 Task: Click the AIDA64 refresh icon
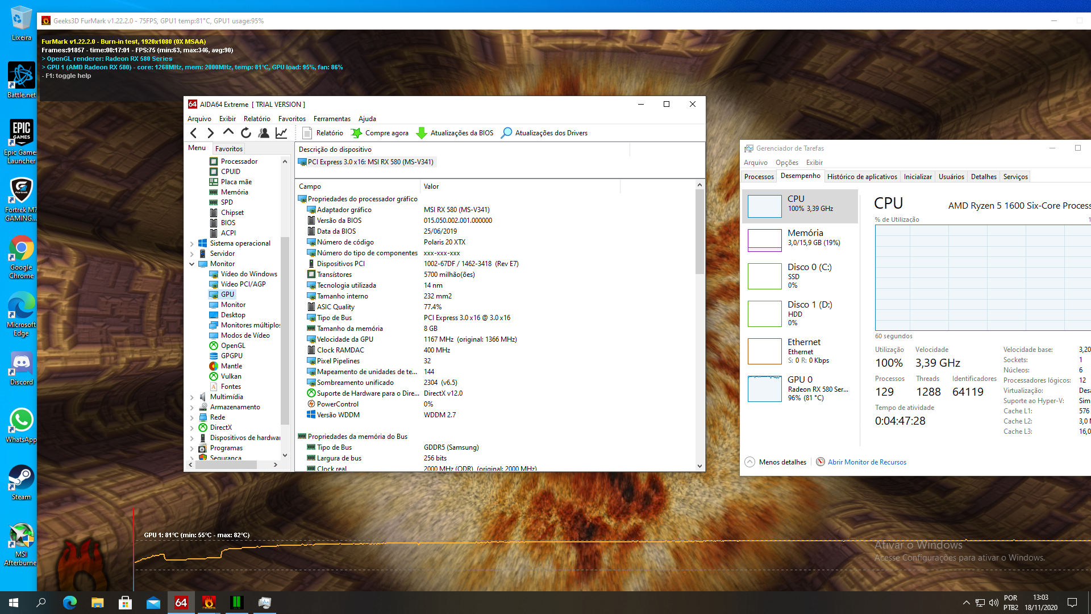point(246,132)
